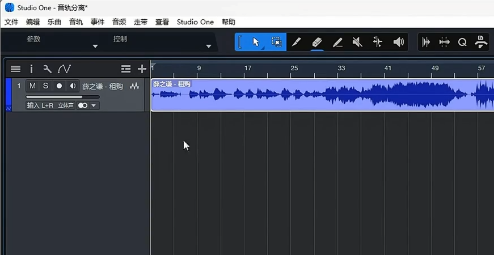Open the 编辑 menu

click(33, 22)
